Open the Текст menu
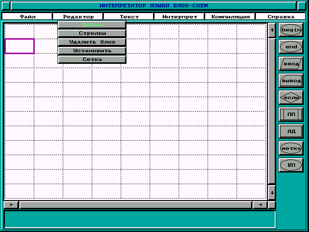 tap(129, 16)
